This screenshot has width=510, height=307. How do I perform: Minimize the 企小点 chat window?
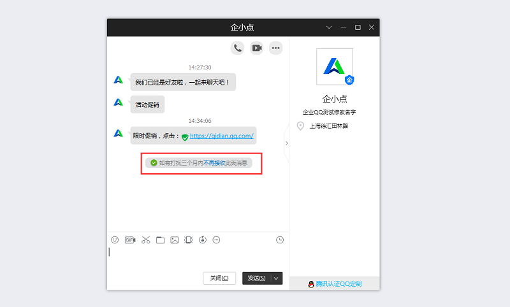[x=343, y=27]
